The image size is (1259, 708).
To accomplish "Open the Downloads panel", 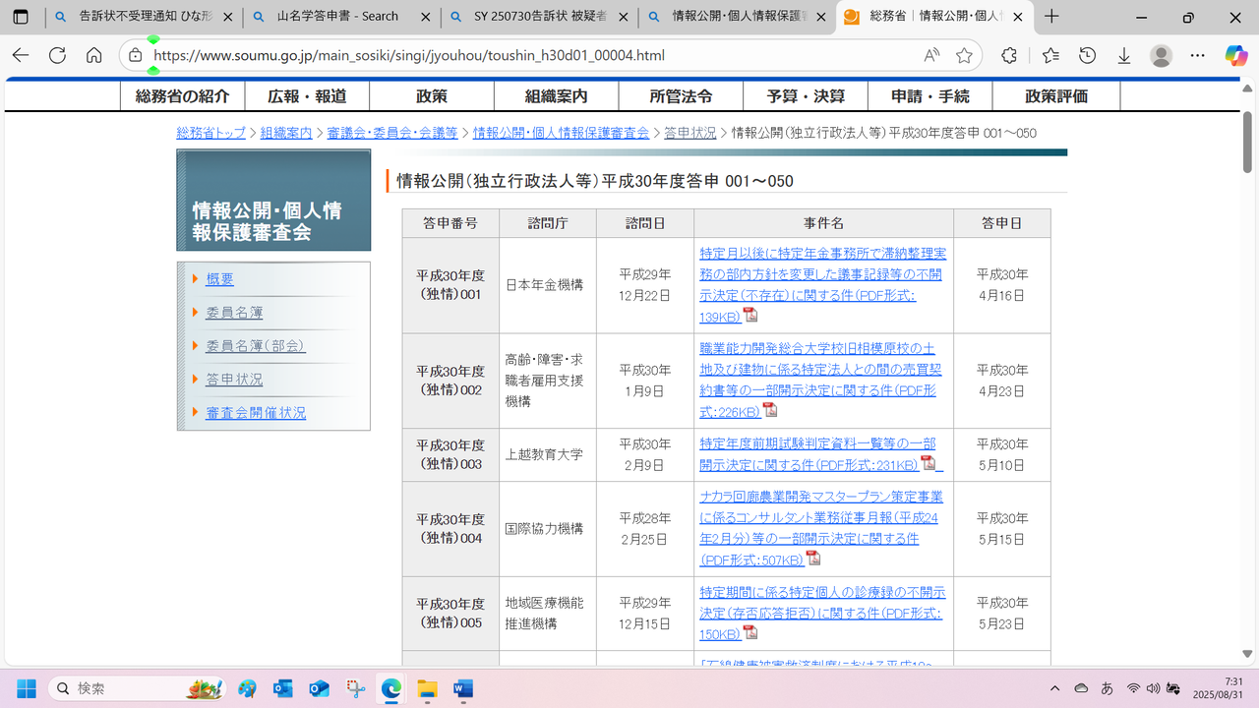I will [x=1124, y=56].
